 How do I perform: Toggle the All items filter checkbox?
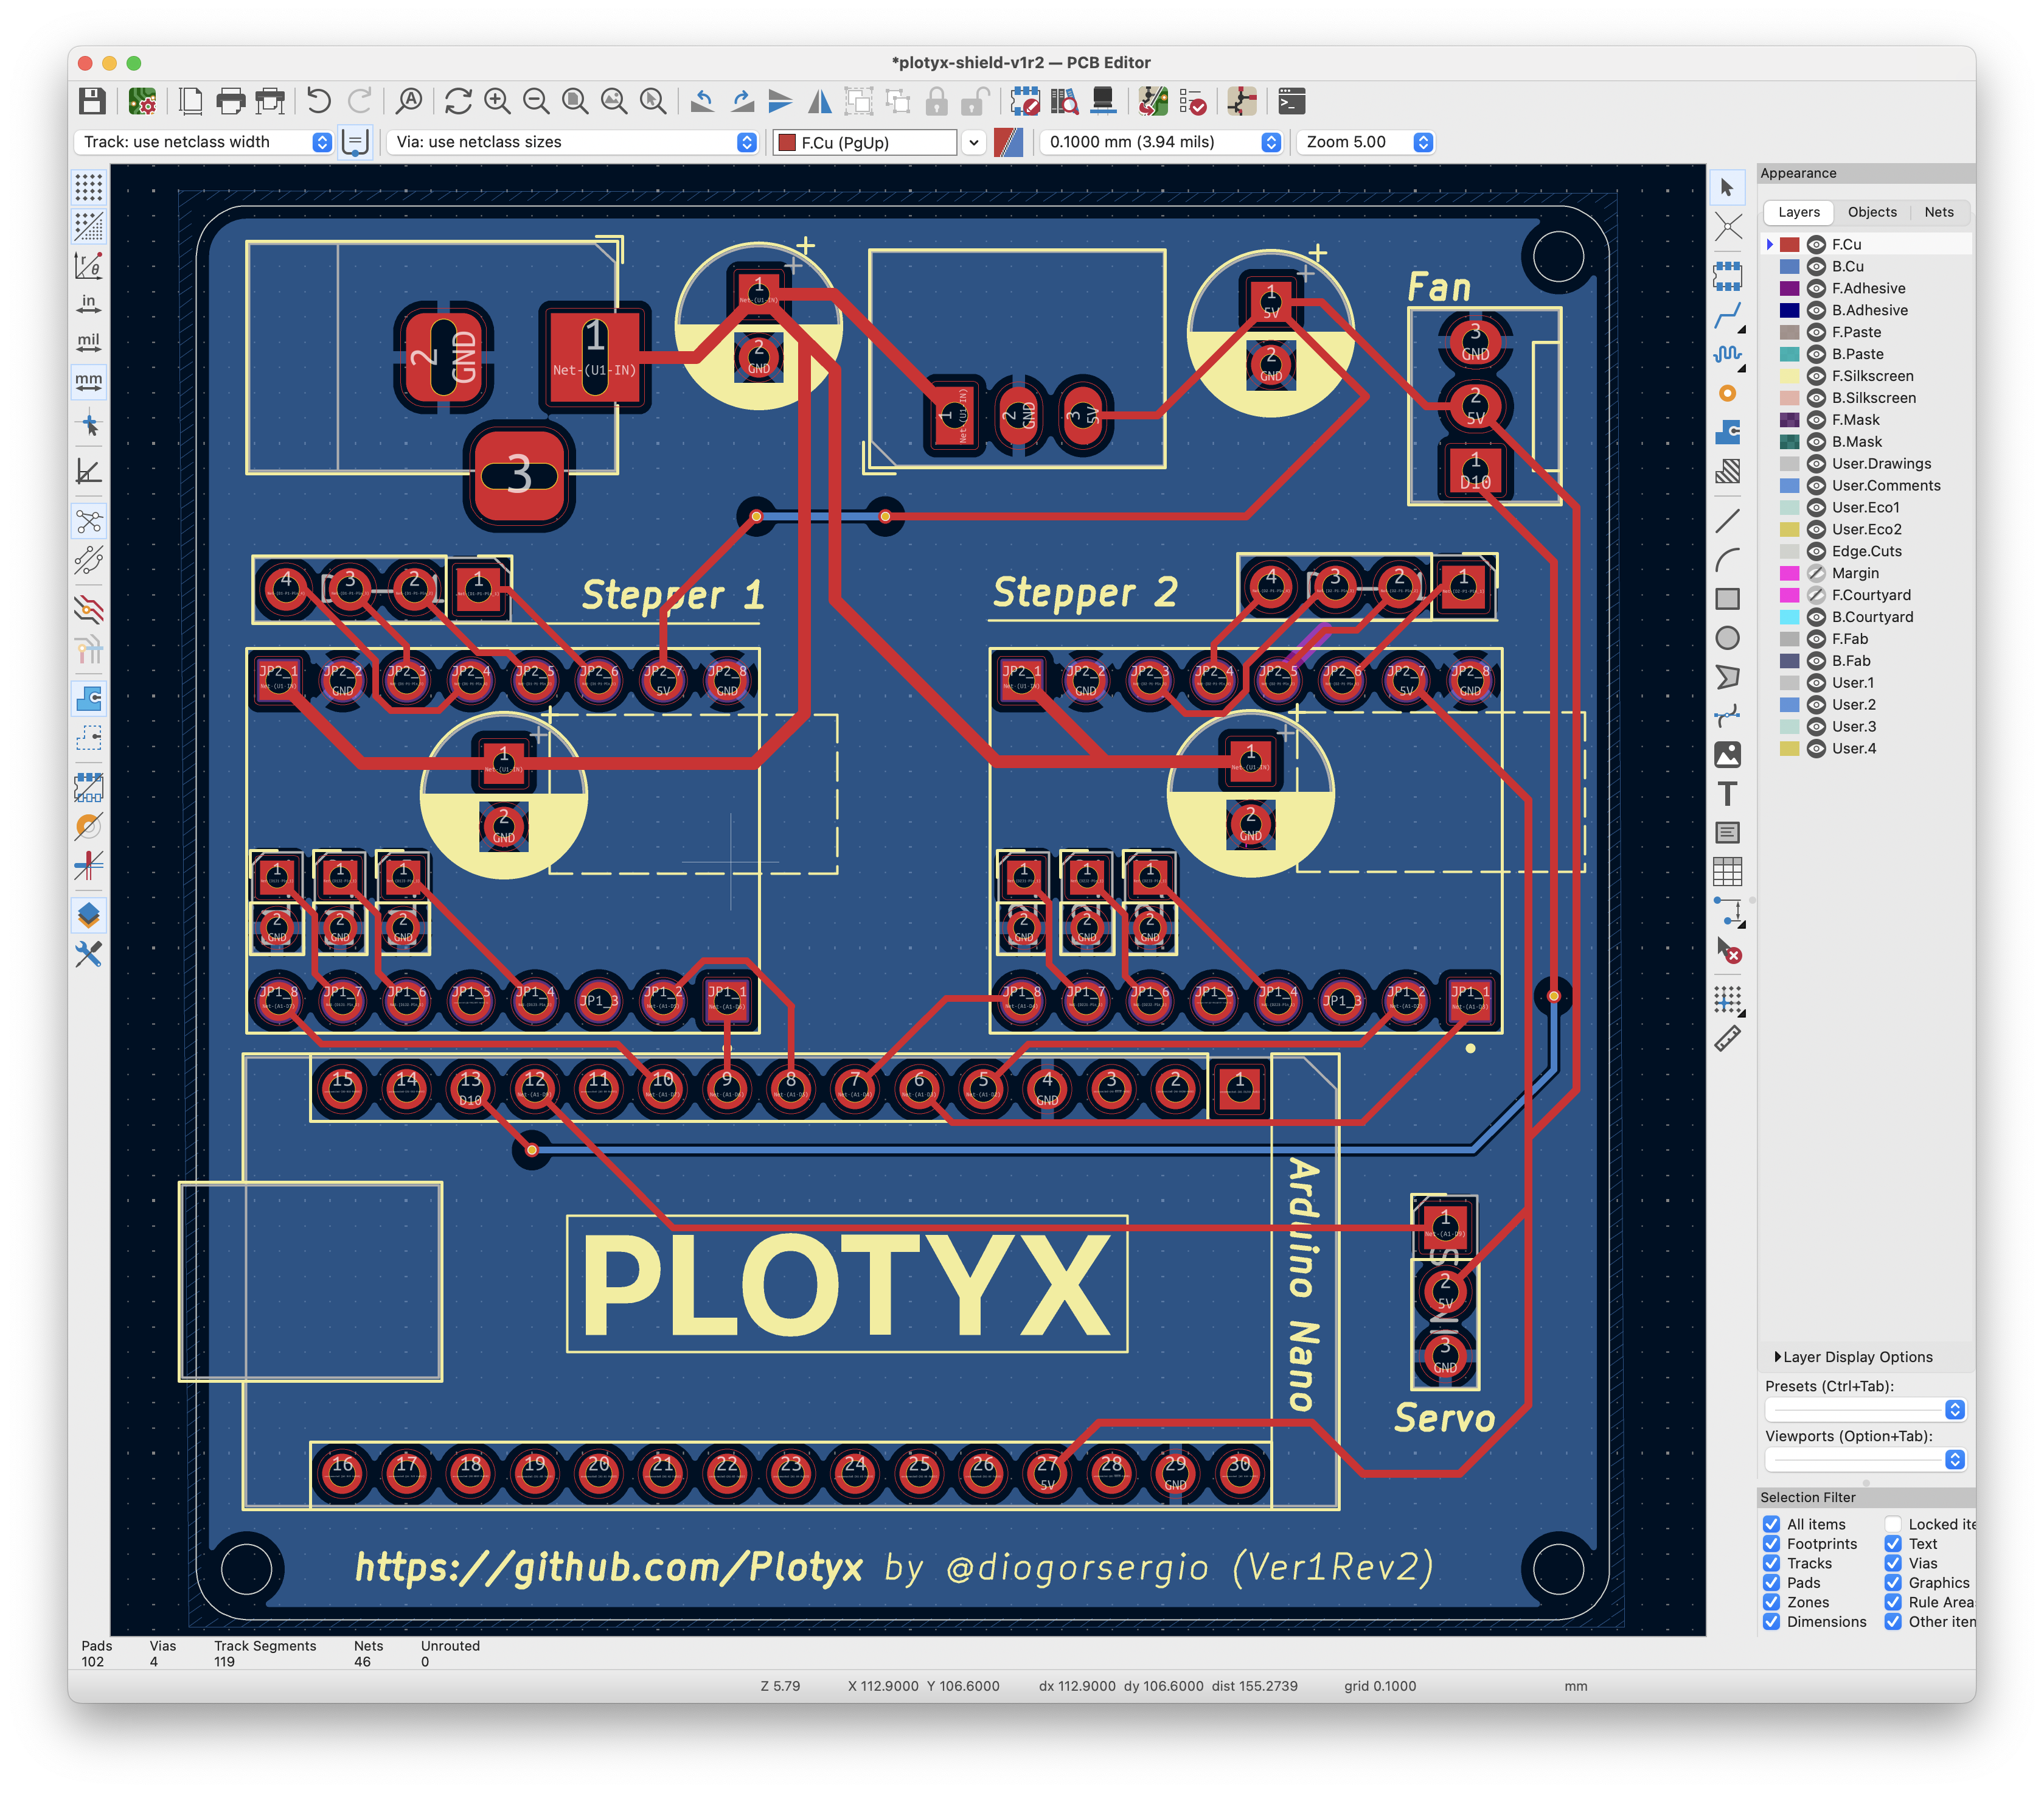tap(1771, 1525)
